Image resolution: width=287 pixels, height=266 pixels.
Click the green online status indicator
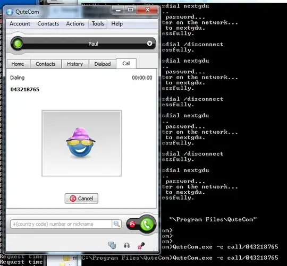(x=18, y=44)
